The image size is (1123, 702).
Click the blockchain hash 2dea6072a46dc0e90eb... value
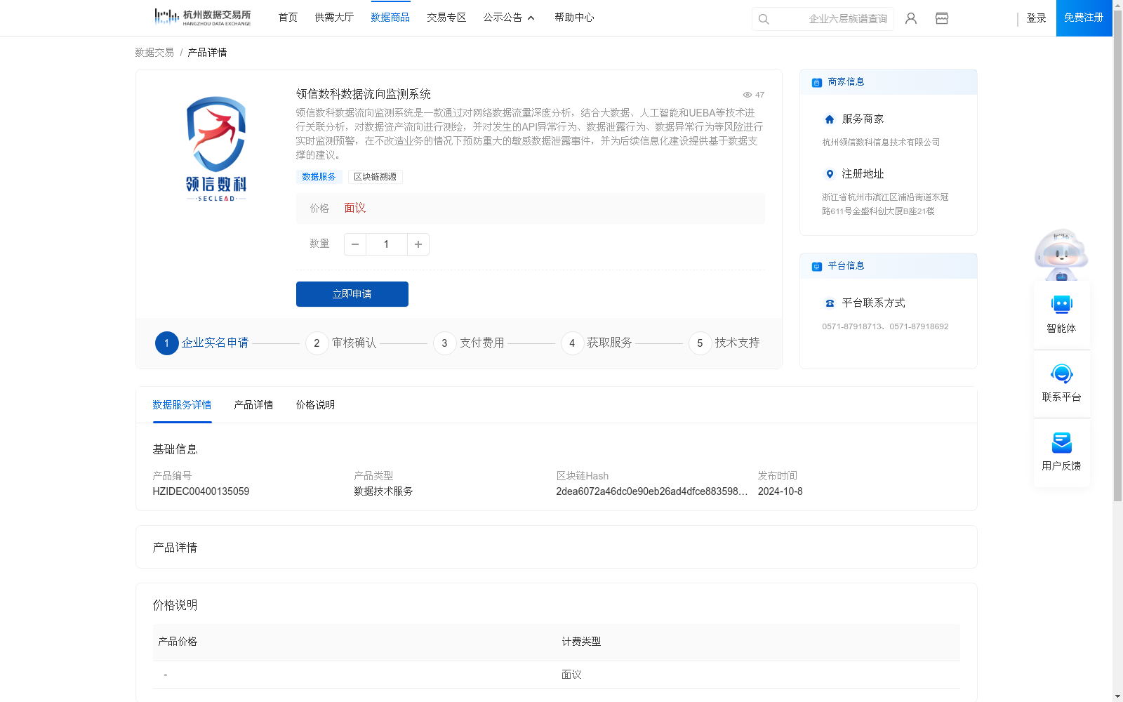click(x=651, y=491)
